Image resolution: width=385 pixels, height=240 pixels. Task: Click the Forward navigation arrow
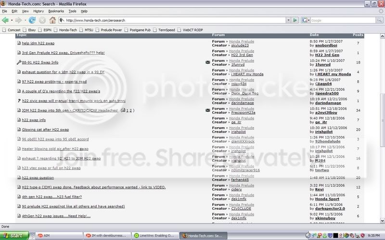[x=19, y=20]
